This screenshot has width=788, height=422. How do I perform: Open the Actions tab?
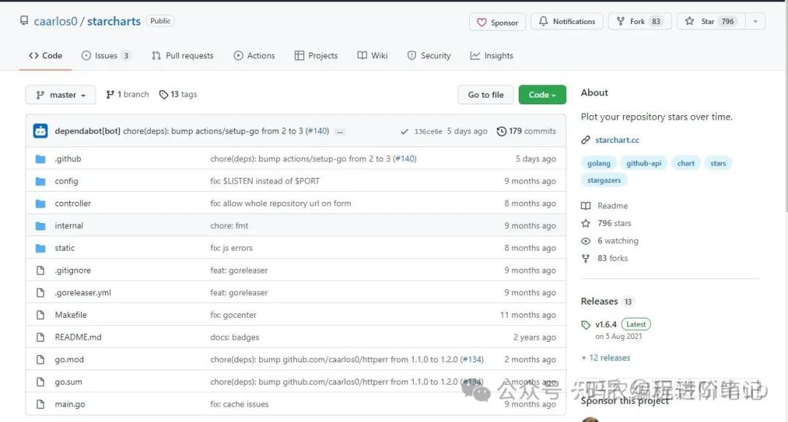click(x=255, y=55)
